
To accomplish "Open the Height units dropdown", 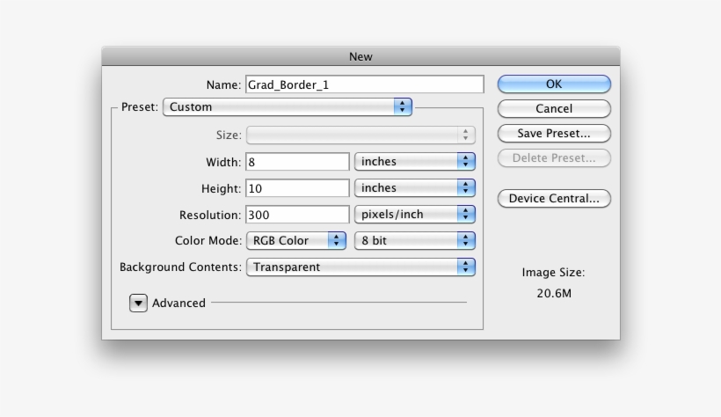I will (x=415, y=188).
